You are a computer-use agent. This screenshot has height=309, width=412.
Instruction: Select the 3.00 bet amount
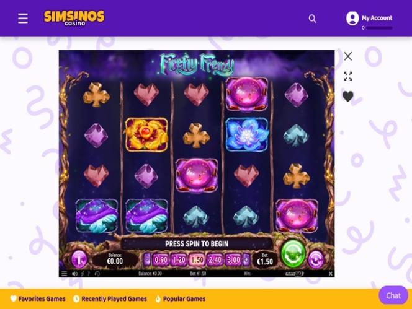pos(233,259)
